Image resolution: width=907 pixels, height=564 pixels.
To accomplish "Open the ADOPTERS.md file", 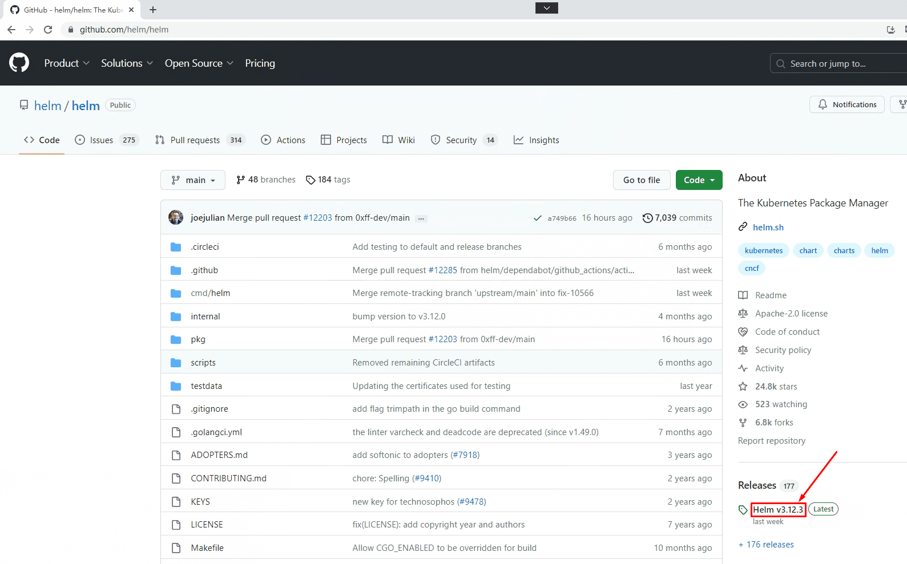I will pyautogui.click(x=219, y=455).
